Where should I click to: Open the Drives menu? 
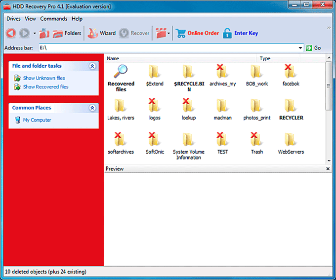(13, 19)
